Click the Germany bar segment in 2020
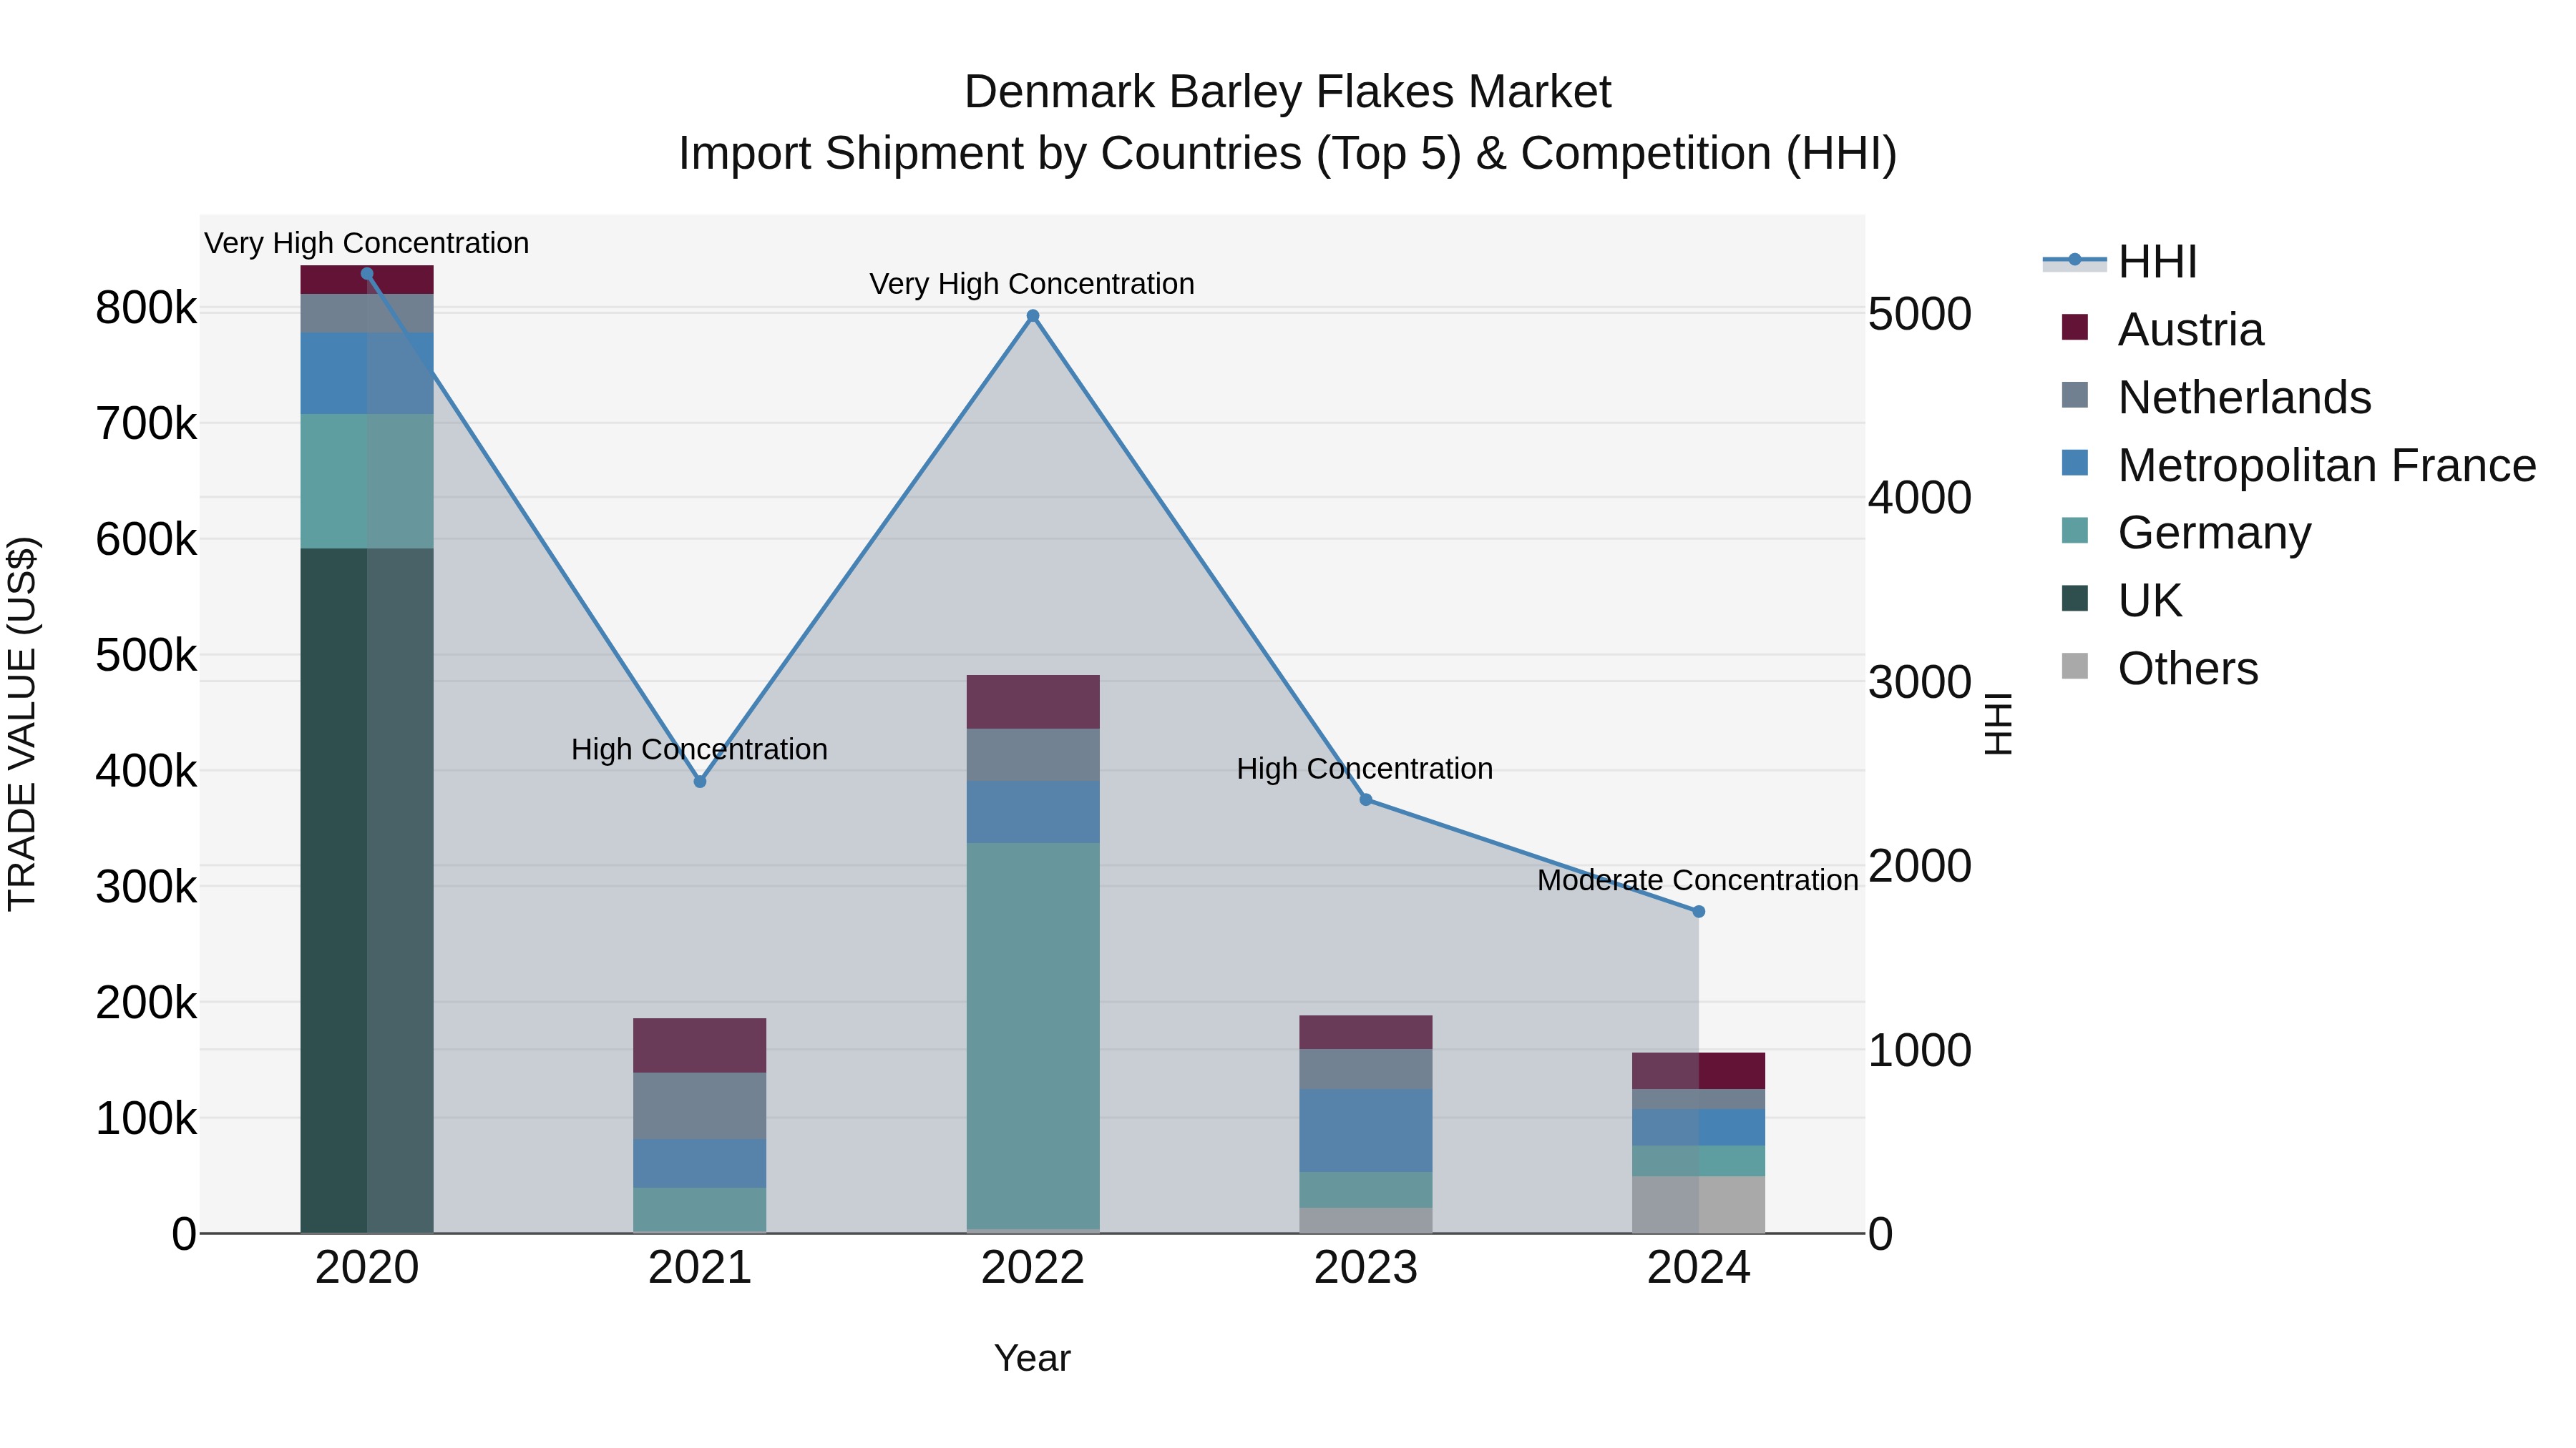Image resolution: width=2576 pixels, height=1448 pixels. 367,482
